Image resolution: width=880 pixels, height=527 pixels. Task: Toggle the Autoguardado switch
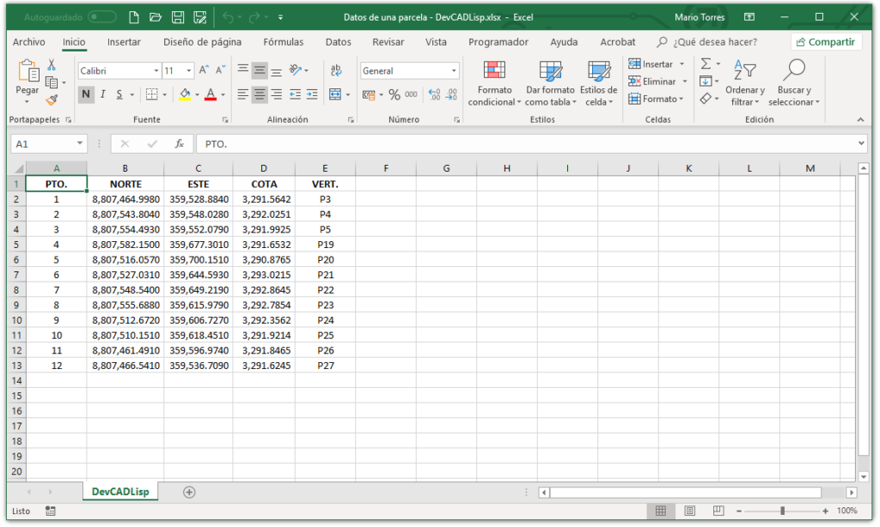(102, 17)
